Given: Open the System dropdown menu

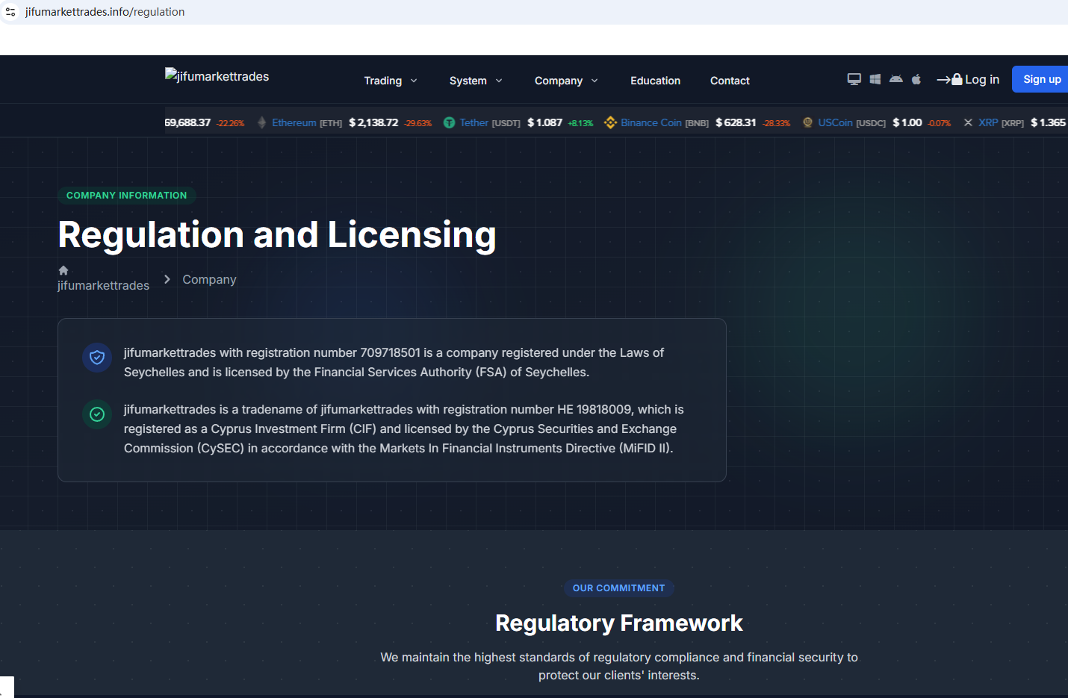Looking at the screenshot, I should point(475,81).
